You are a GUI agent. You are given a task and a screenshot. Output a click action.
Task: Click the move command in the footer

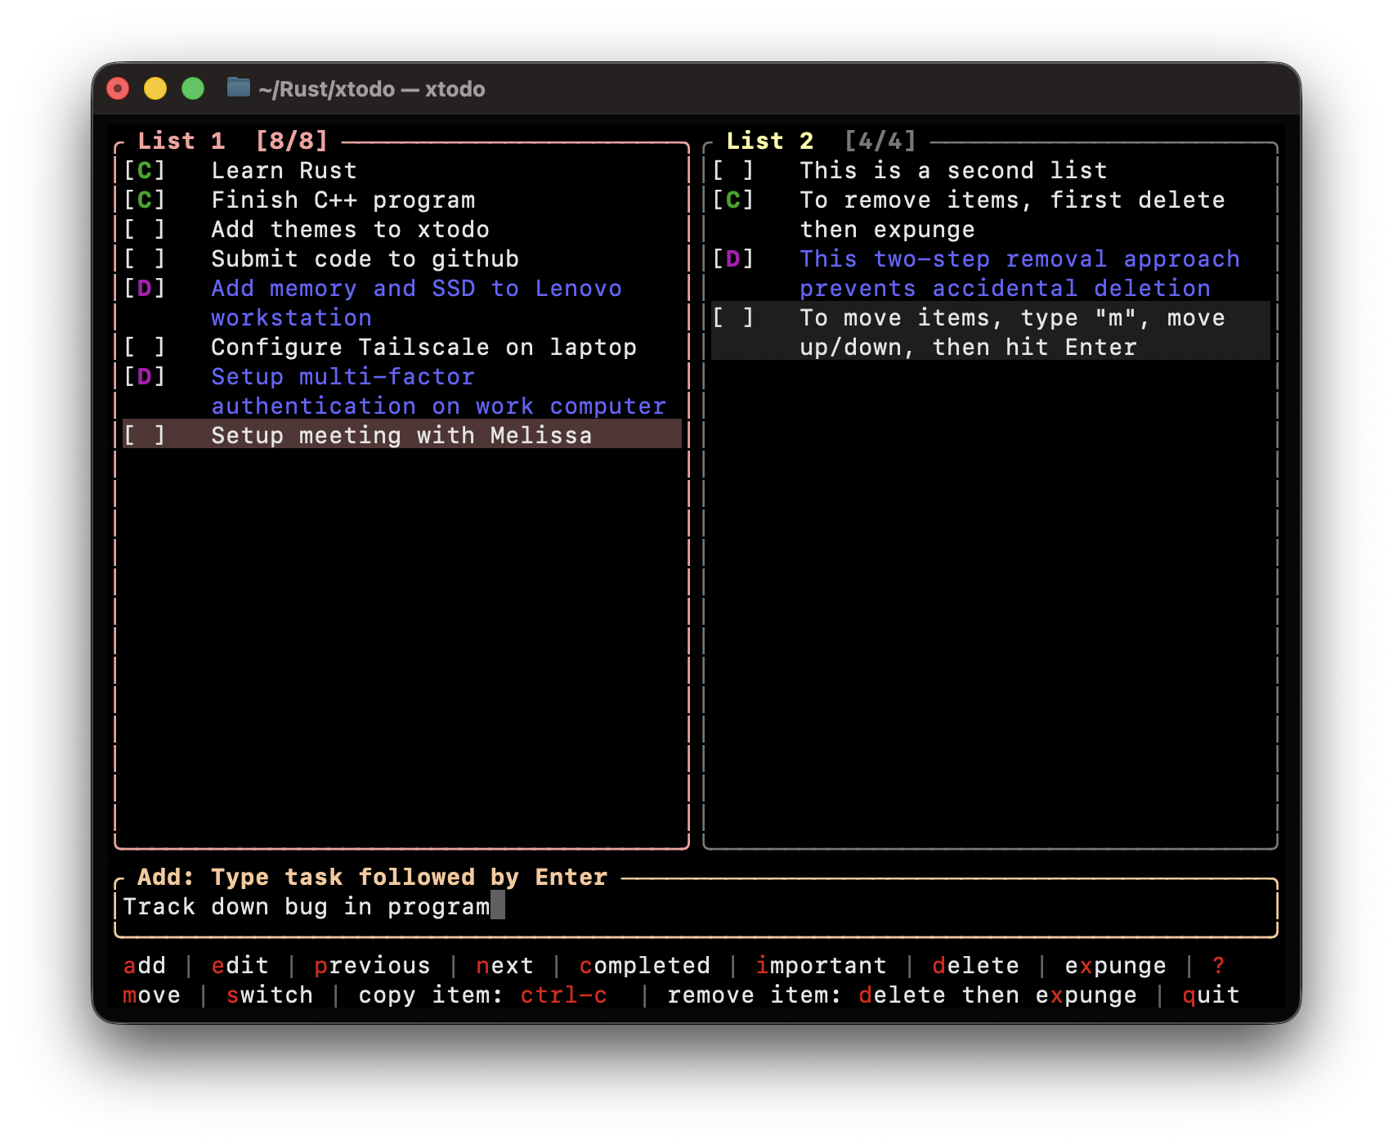click(x=152, y=995)
